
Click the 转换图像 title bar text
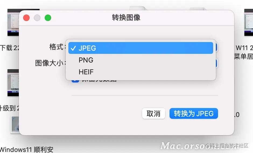tap(126, 18)
